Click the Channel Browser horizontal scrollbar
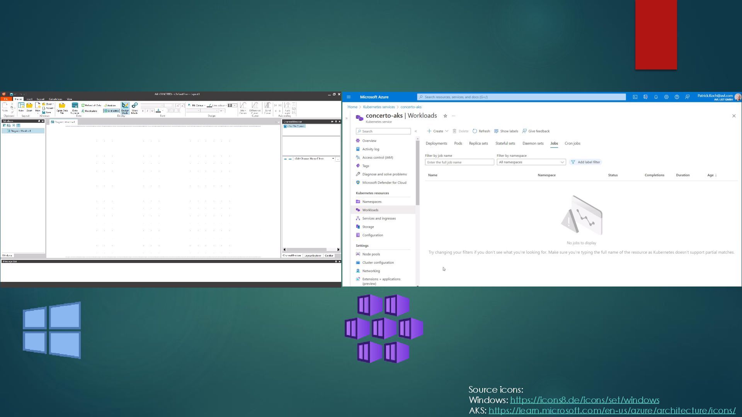The image size is (742, 417). [311, 249]
